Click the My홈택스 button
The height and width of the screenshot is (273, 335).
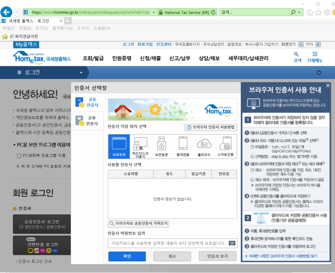(x=26, y=45)
